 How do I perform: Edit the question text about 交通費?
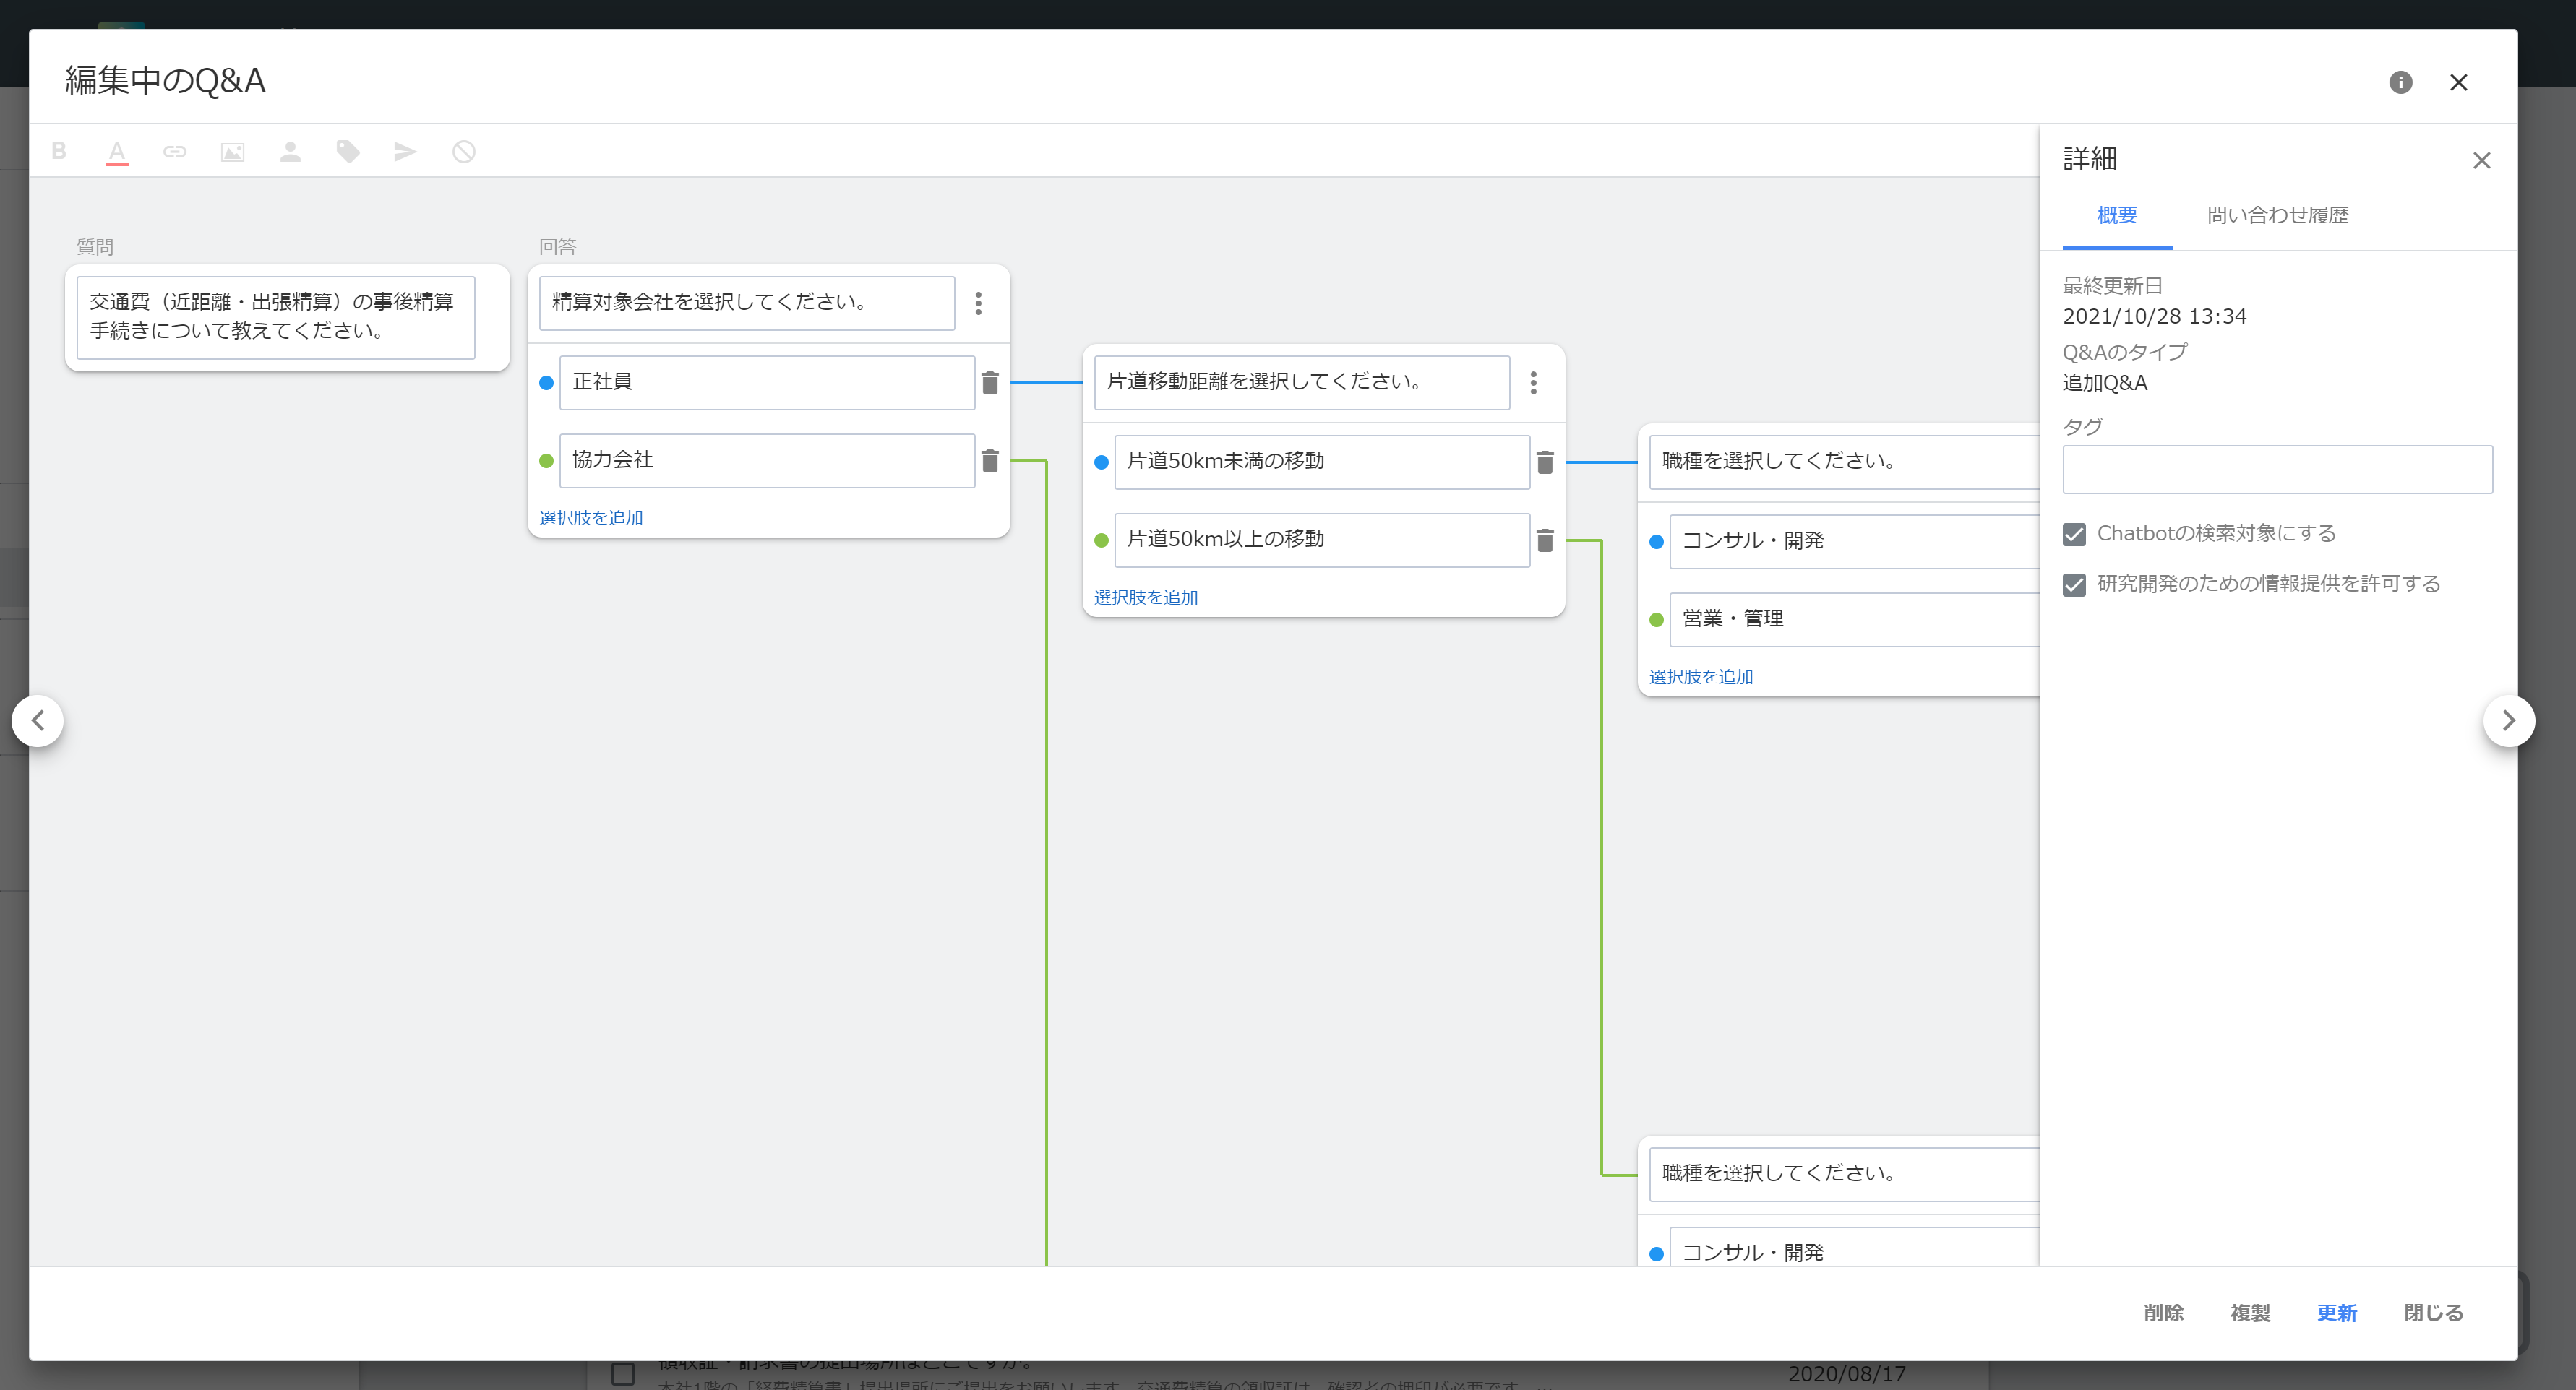pyautogui.click(x=276, y=316)
